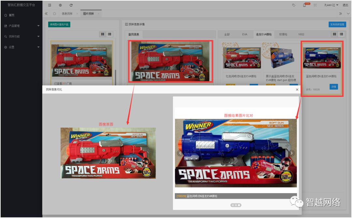The height and width of the screenshot is (218, 352).
Task: Select the 连发EVA弹枪 results tab
Action: 264,34
